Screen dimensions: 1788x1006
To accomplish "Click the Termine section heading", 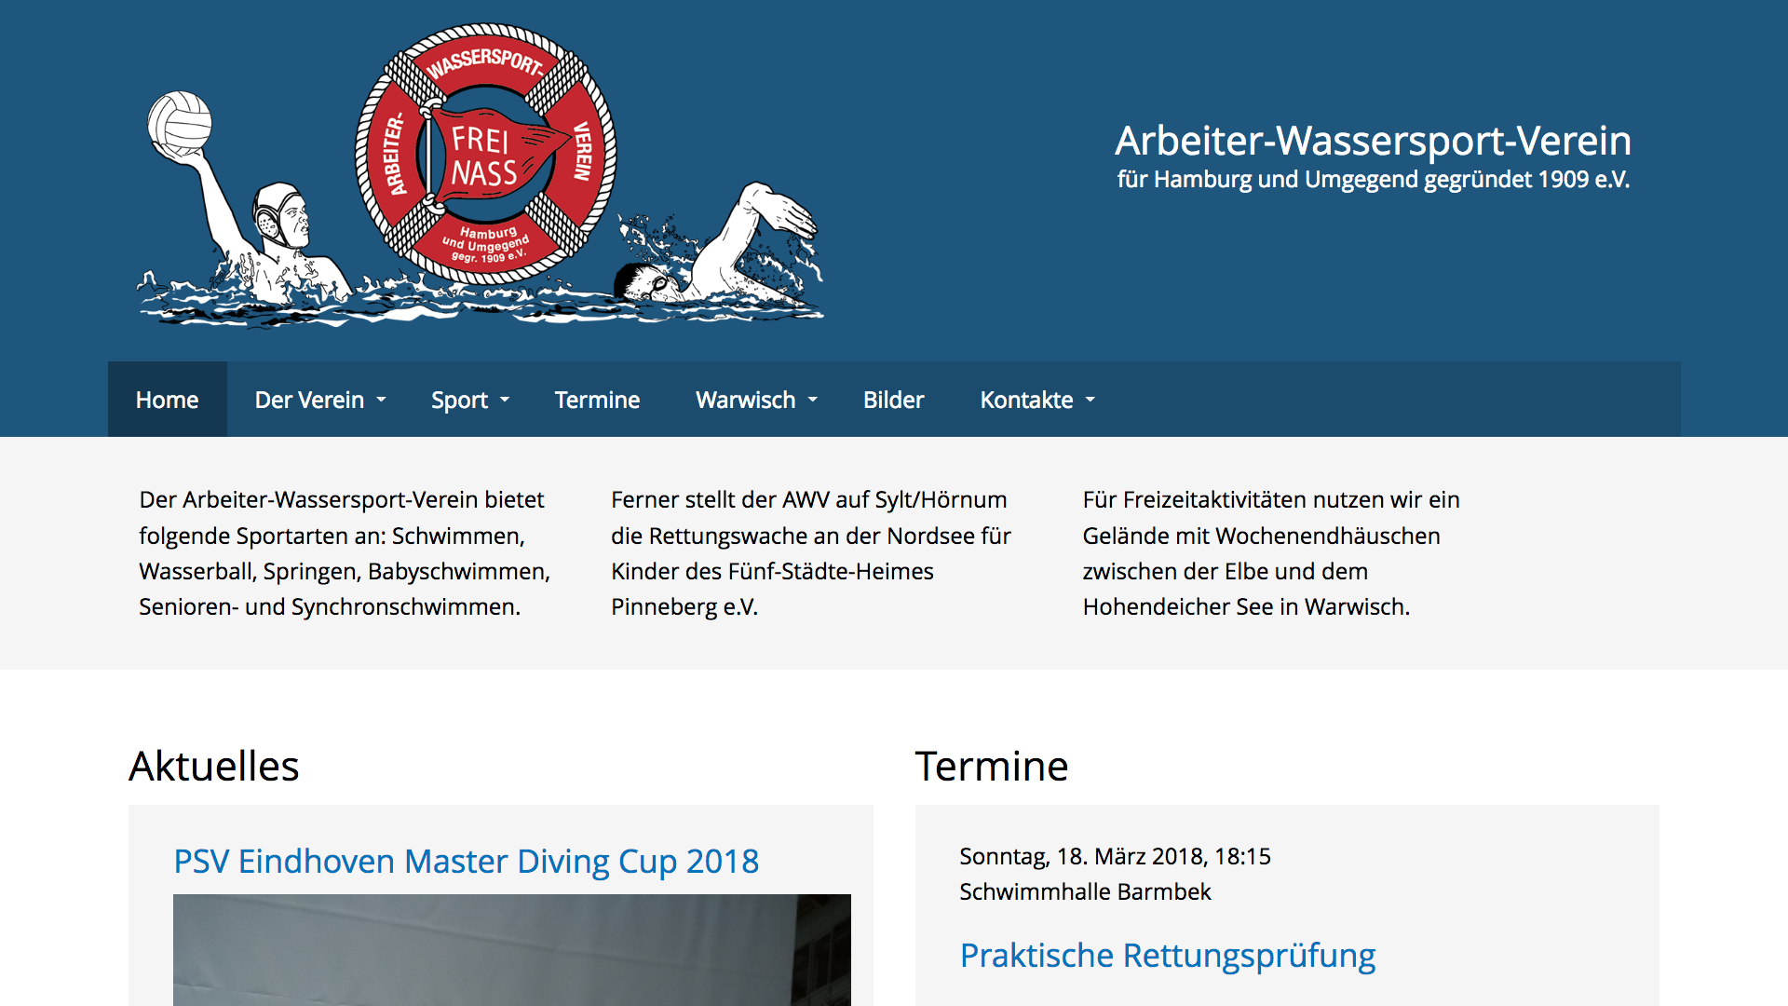I will click(992, 766).
